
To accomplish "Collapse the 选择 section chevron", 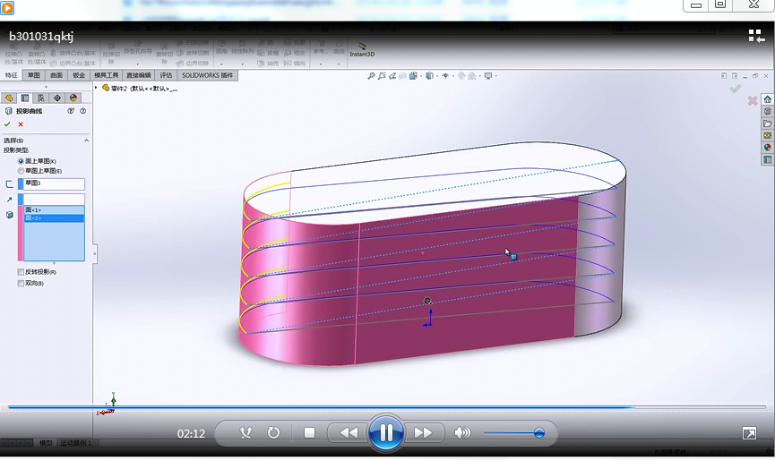I will [x=86, y=141].
